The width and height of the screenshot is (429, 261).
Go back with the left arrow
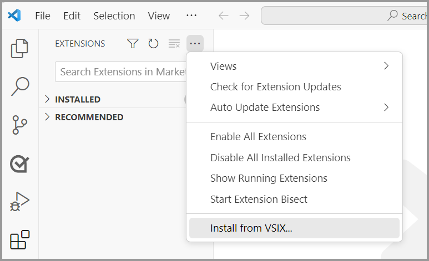(x=224, y=16)
